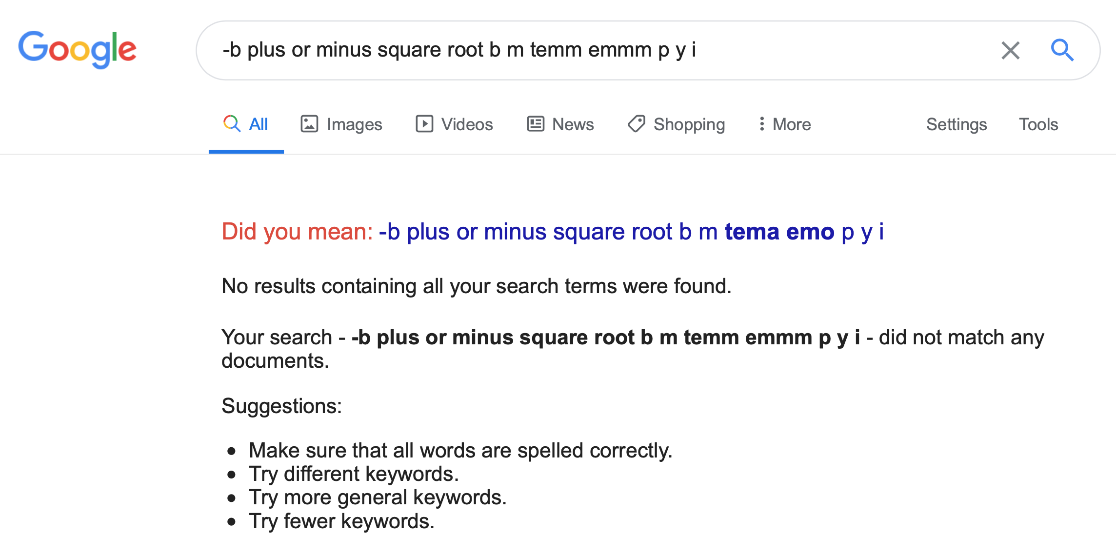The width and height of the screenshot is (1116, 556).
Task: Clear the search box with X icon
Action: [x=1010, y=50]
